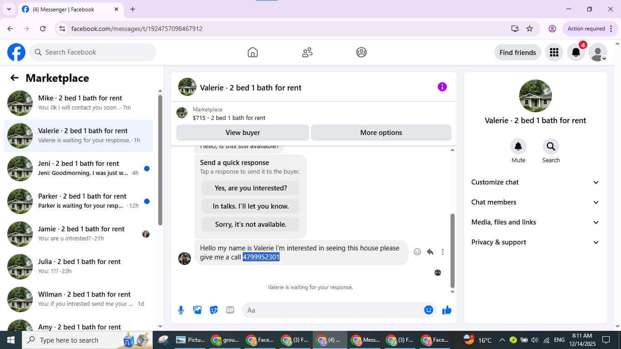Image resolution: width=621 pixels, height=349 pixels.
Task: Show hidden system tray icons chevron
Action: (x=502, y=340)
